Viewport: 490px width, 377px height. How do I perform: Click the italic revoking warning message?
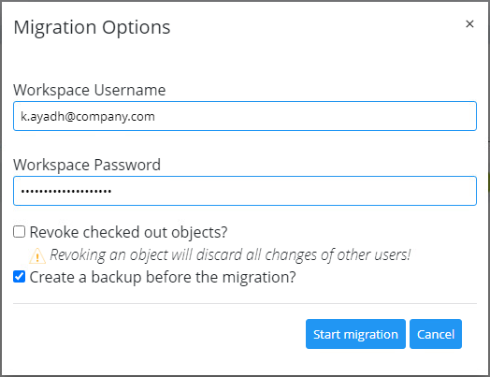tap(230, 254)
